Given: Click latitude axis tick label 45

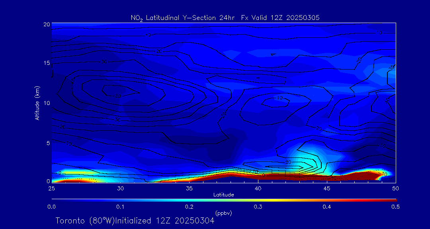Looking at the screenshot, I should tap(327, 188).
